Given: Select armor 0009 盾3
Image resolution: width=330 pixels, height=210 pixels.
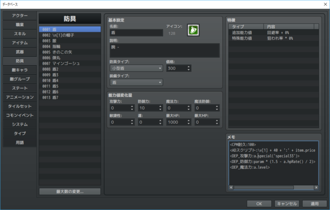Looking at the screenshot, I should point(70,75).
